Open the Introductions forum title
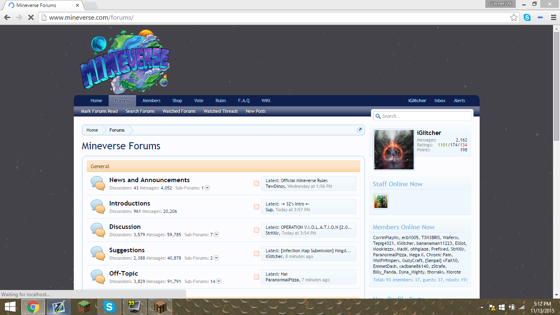This screenshot has height=315, width=560. [x=130, y=203]
